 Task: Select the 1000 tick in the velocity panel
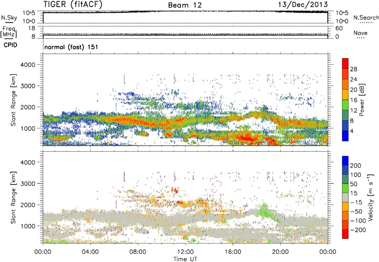pyautogui.click(x=28, y=226)
